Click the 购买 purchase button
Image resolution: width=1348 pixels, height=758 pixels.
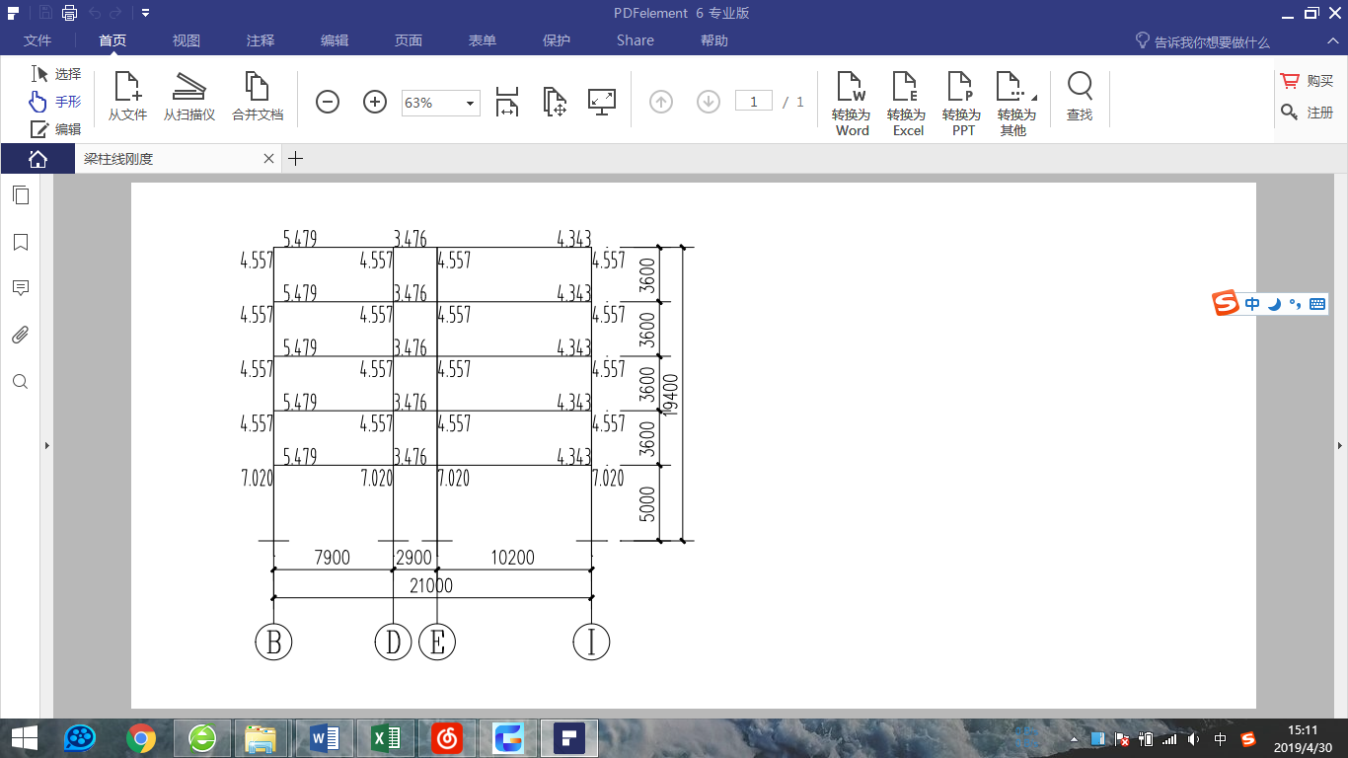click(1307, 81)
